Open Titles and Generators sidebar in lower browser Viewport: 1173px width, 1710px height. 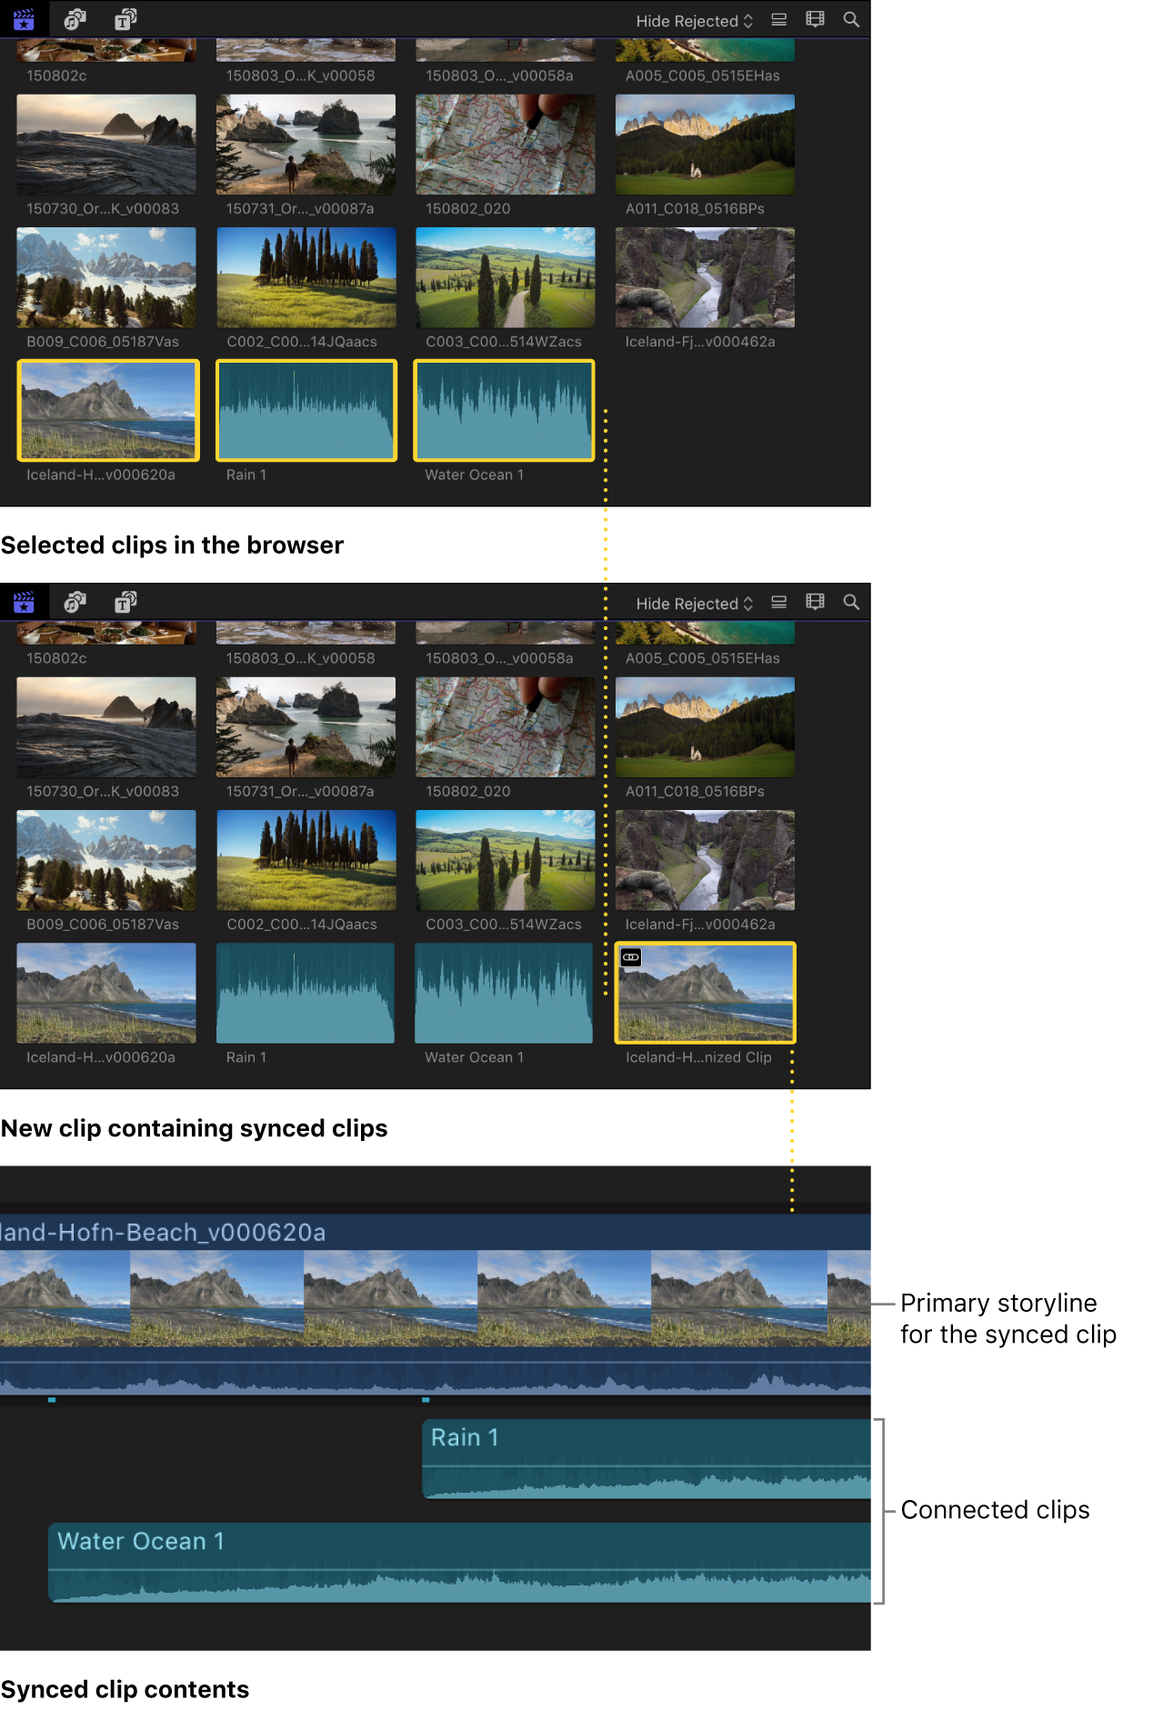coord(125,602)
